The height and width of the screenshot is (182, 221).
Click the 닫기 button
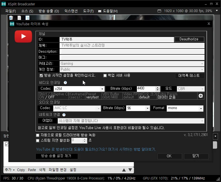point(196,156)
